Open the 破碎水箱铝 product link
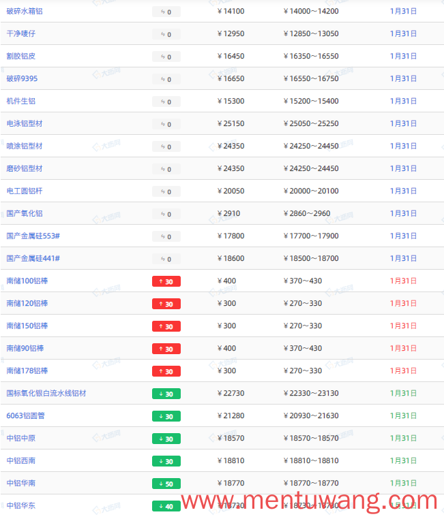 [25, 12]
